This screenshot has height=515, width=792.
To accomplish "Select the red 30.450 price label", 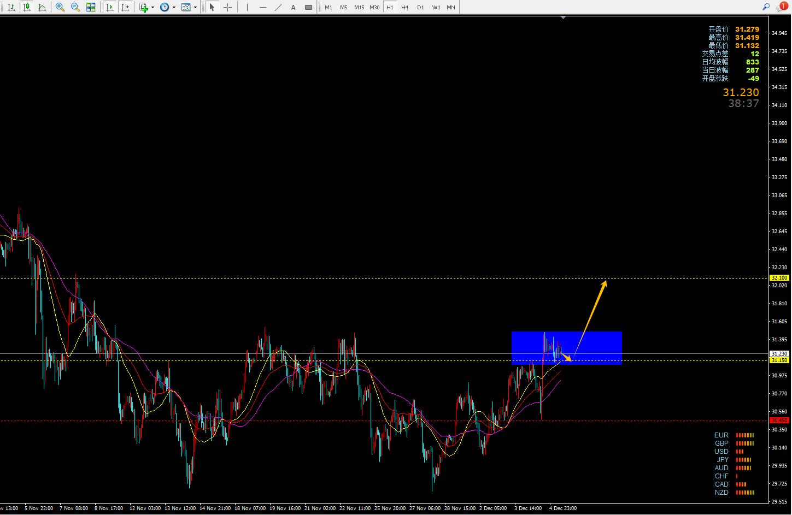I will pyautogui.click(x=779, y=421).
